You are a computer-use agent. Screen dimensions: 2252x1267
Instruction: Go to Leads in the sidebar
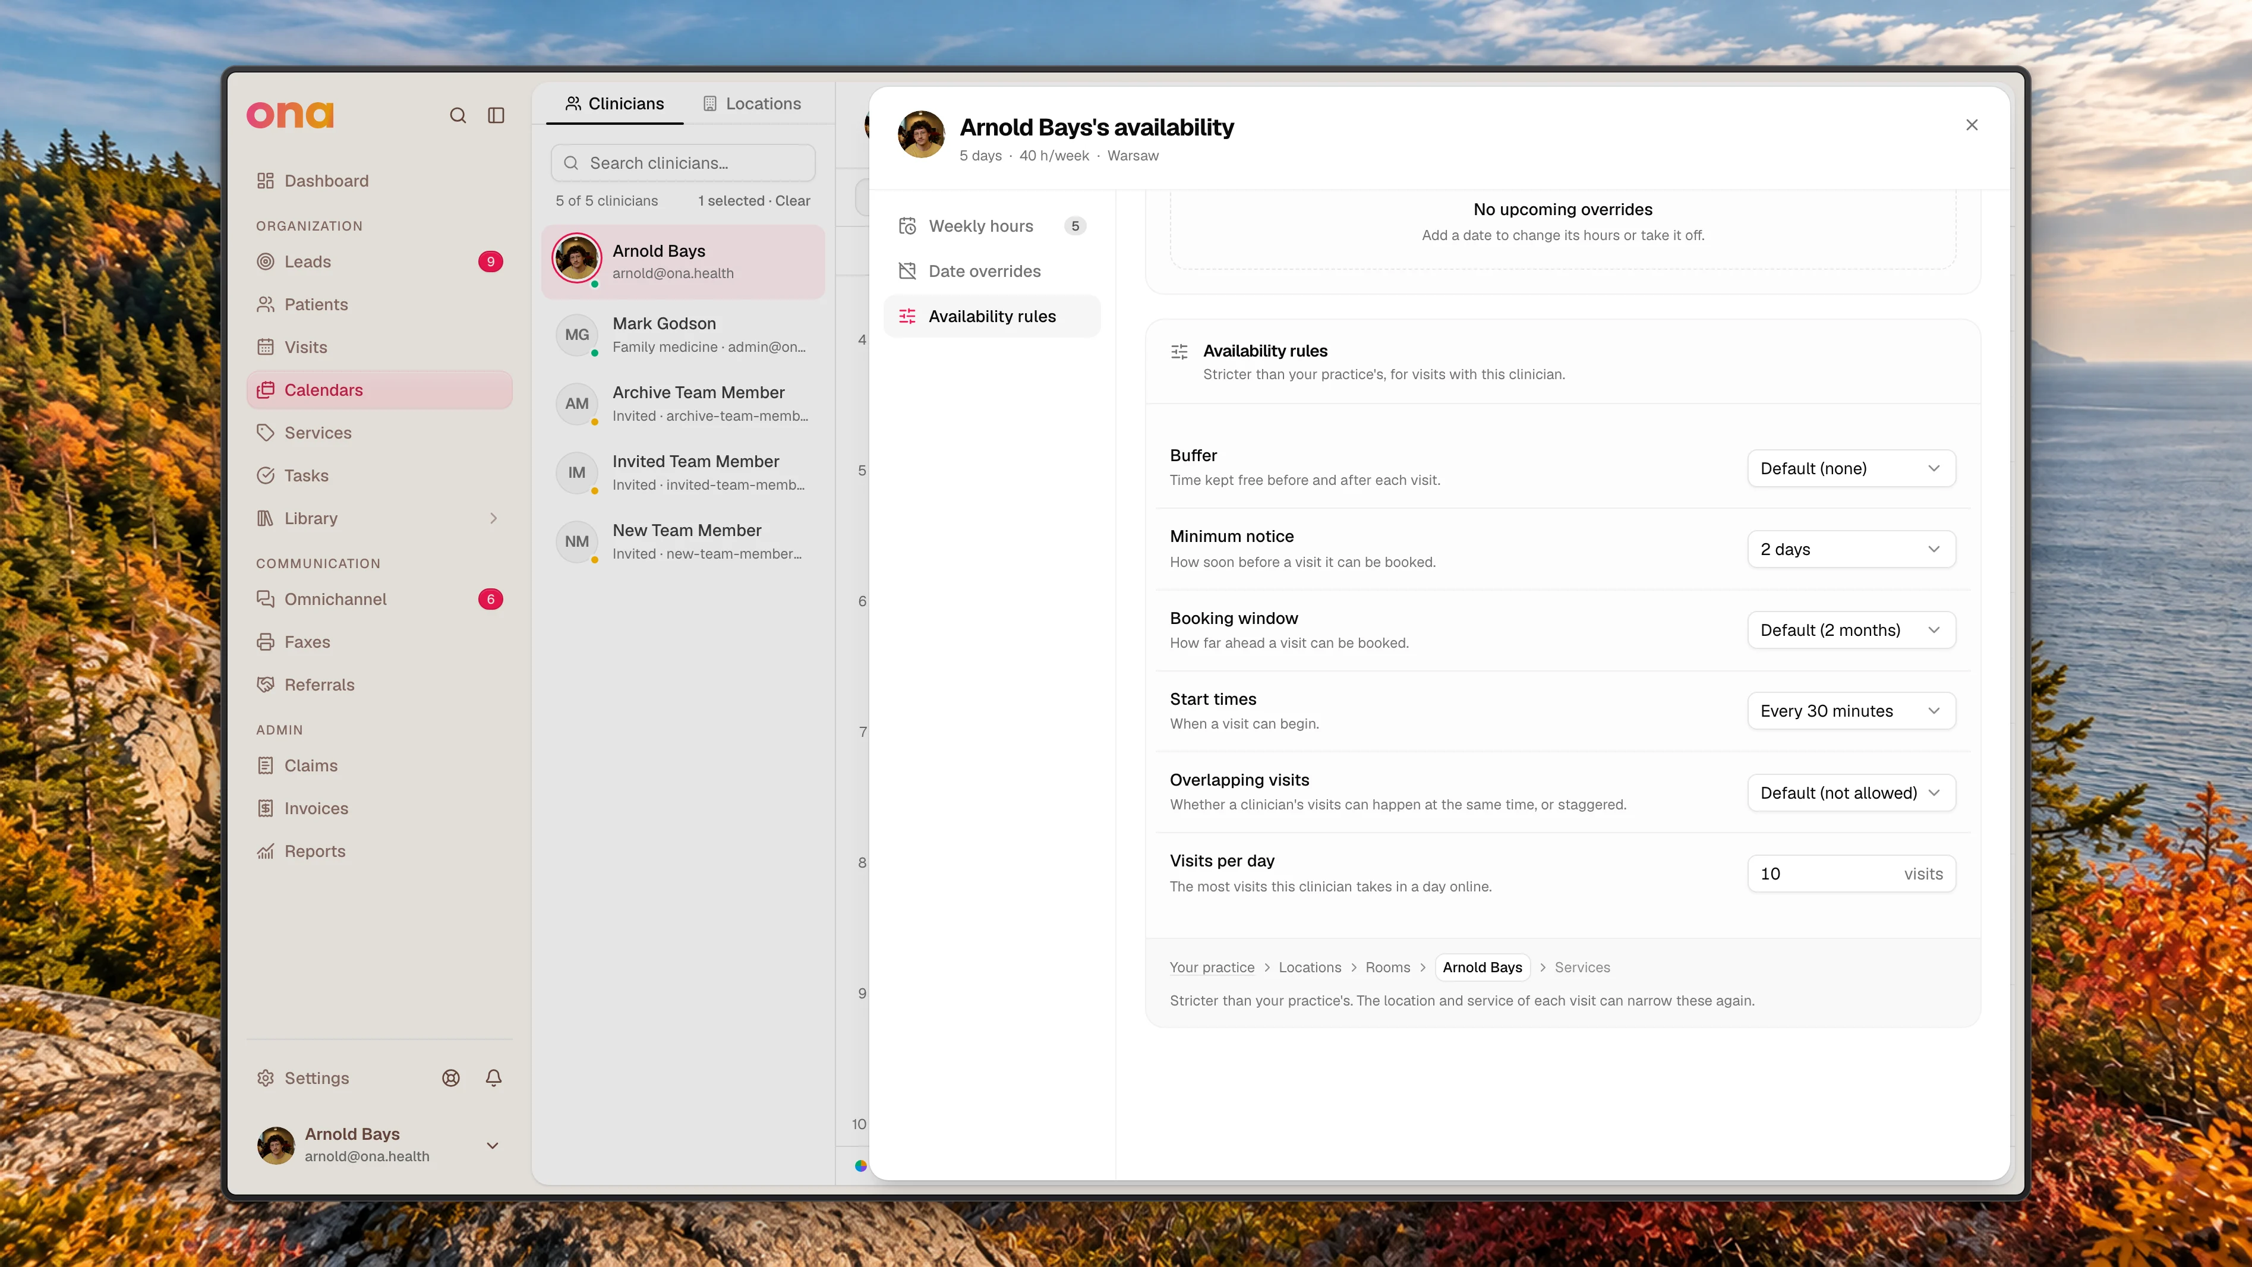click(x=380, y=261)
